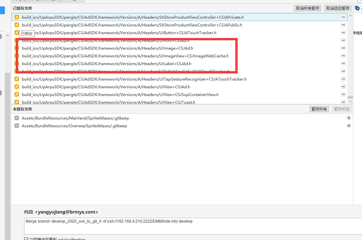Collapse the left sidebar section caret
Viewport: 362px width, 240px height.
[8, 35]
